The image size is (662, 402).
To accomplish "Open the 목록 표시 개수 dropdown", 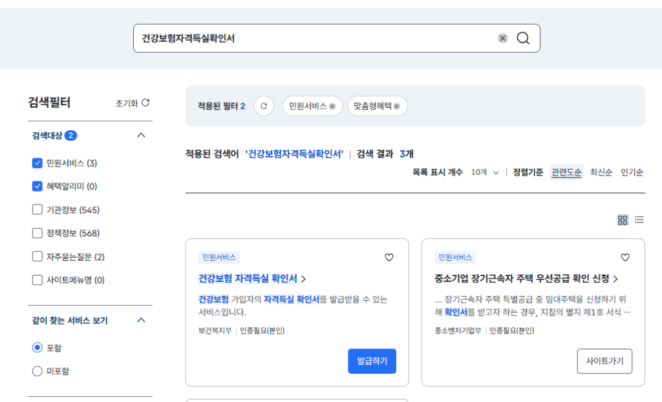I will pos(485,173).
